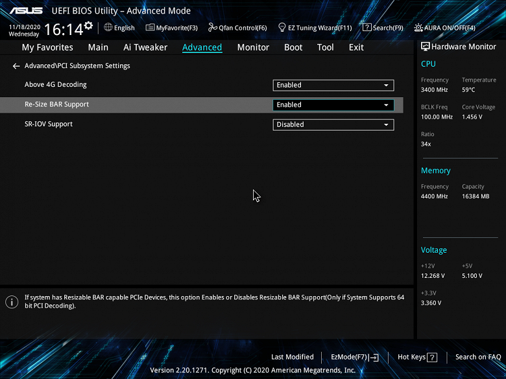The image size is (506, 379).
Task: Click the EzMode exit arrow icon
Action: click(374, 357)
